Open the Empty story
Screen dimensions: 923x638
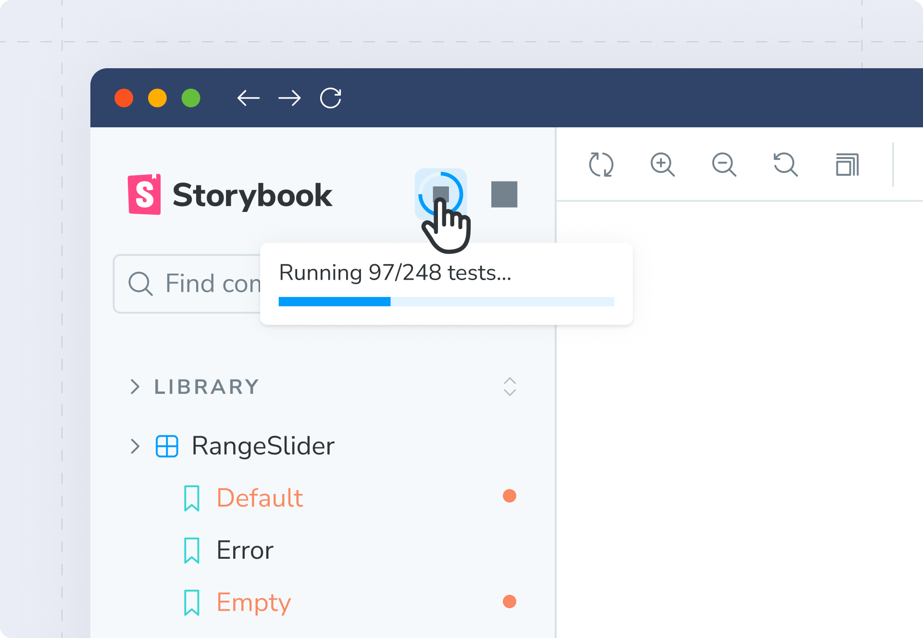[x=254, y=602]
